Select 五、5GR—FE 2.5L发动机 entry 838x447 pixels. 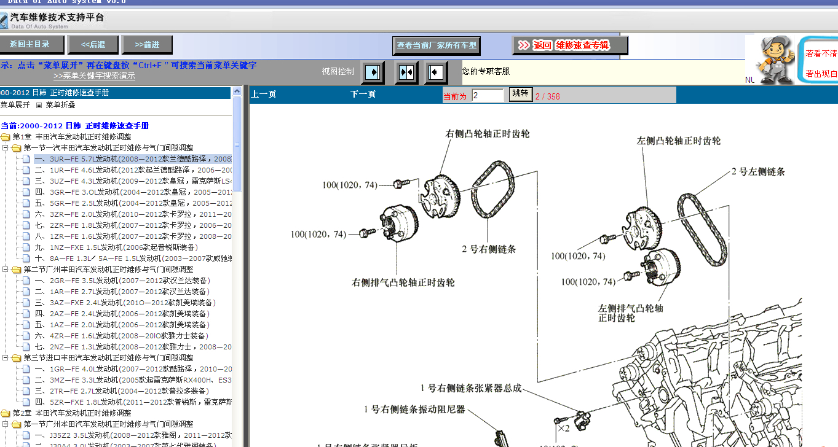tap(133, 203)
